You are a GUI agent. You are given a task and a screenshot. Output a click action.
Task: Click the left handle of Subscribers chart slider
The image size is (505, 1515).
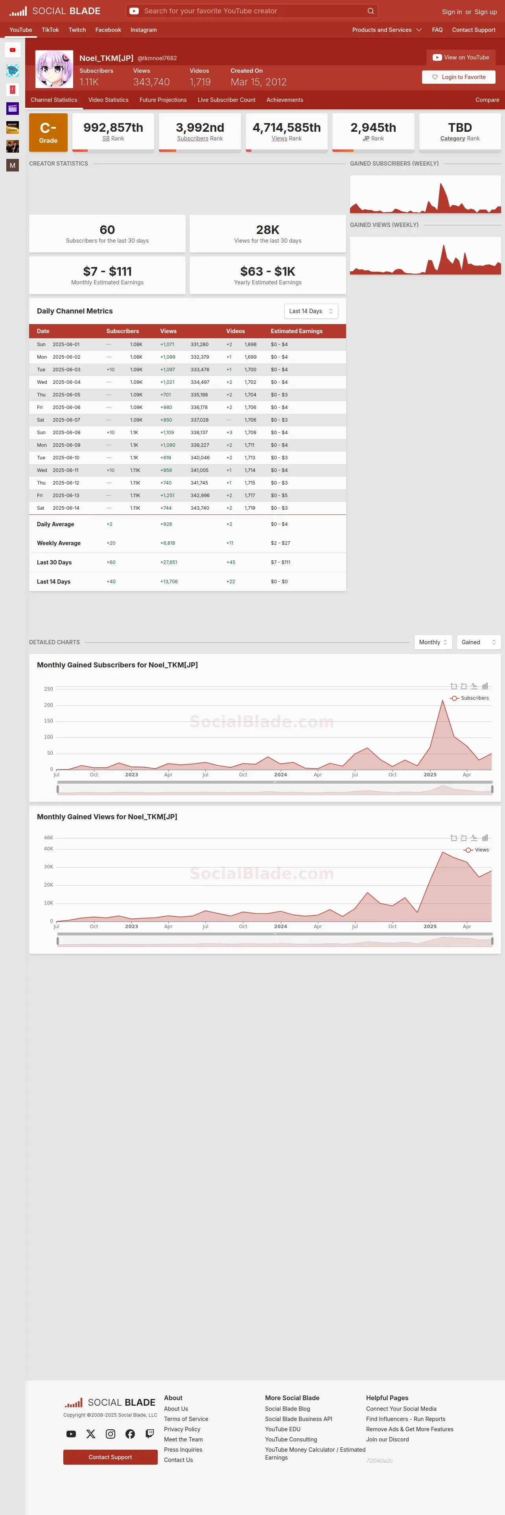point(57,789)
